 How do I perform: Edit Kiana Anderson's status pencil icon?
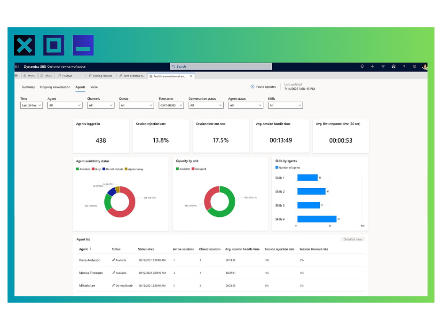pos(113,260)
